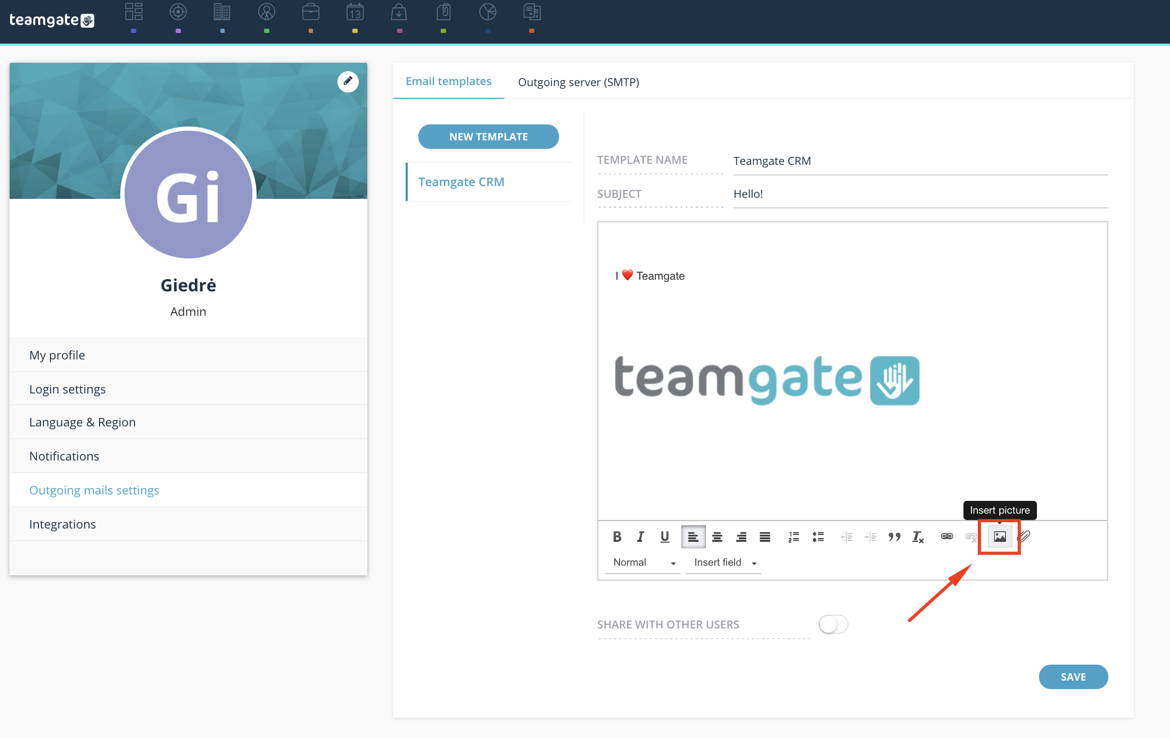Select Align center in editor toolbar
The width and height of the screenshot is (1170, 738).
coord(717,537)
